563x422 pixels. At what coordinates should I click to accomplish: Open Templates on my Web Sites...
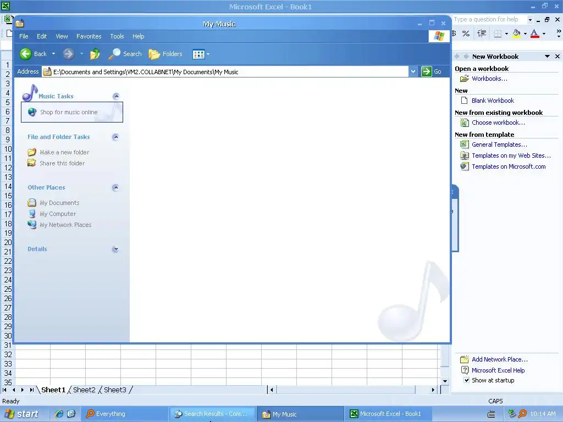[x=511, y=156]
